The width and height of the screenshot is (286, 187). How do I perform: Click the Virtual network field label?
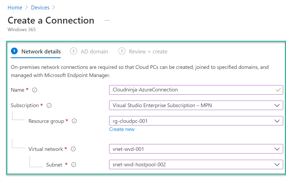46,149
